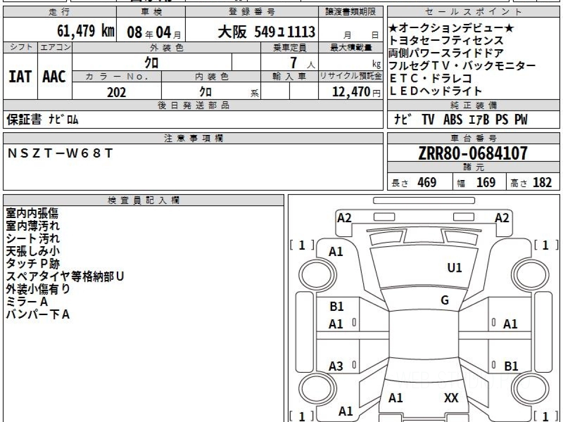Click the 譲渡書類期限 header

351,12
